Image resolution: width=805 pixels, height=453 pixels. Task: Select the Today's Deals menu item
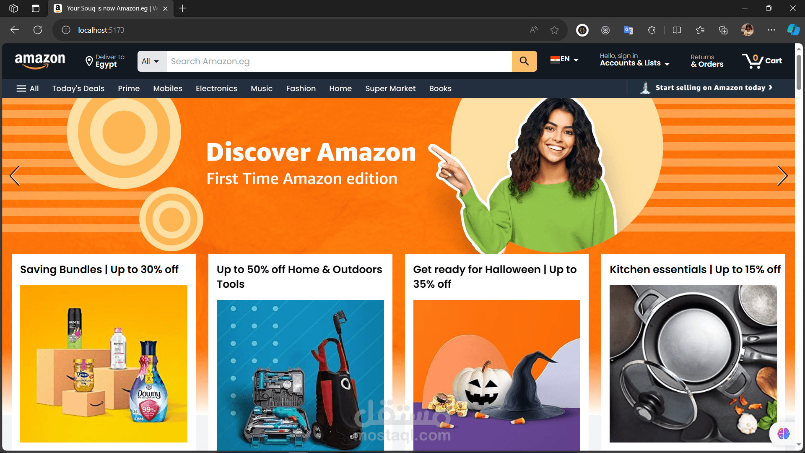[x=78, y=89]
